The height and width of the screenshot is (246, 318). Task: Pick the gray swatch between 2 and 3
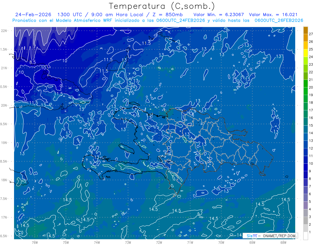point(306,221)
